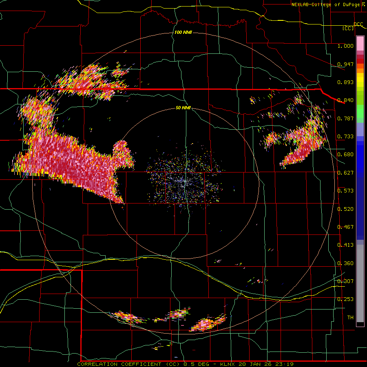Select the 0.840 value on the color scale
The height and width of the screenshot is (367, 367).
click(345, 100)
